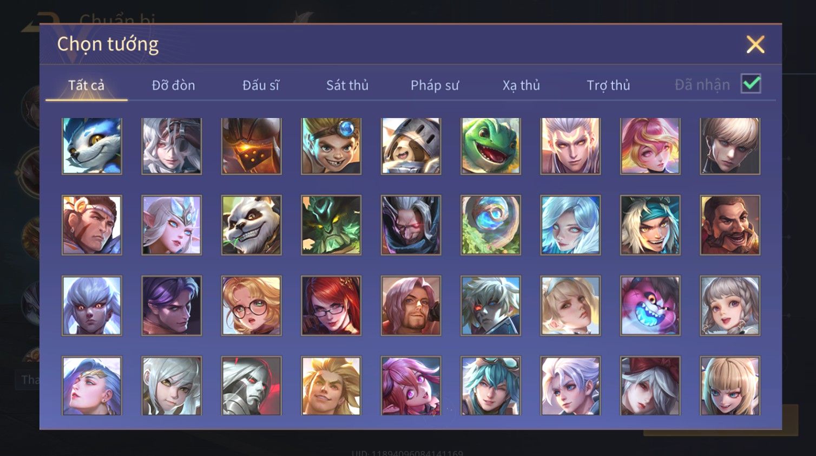Choose the pink grinning cat monster hero
This screenshot has width=816, height=456.
point(650,305)
